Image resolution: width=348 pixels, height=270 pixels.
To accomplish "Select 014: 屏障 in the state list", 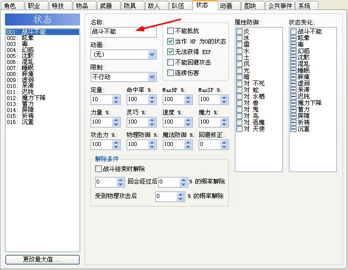I will [x=43, y=109].
